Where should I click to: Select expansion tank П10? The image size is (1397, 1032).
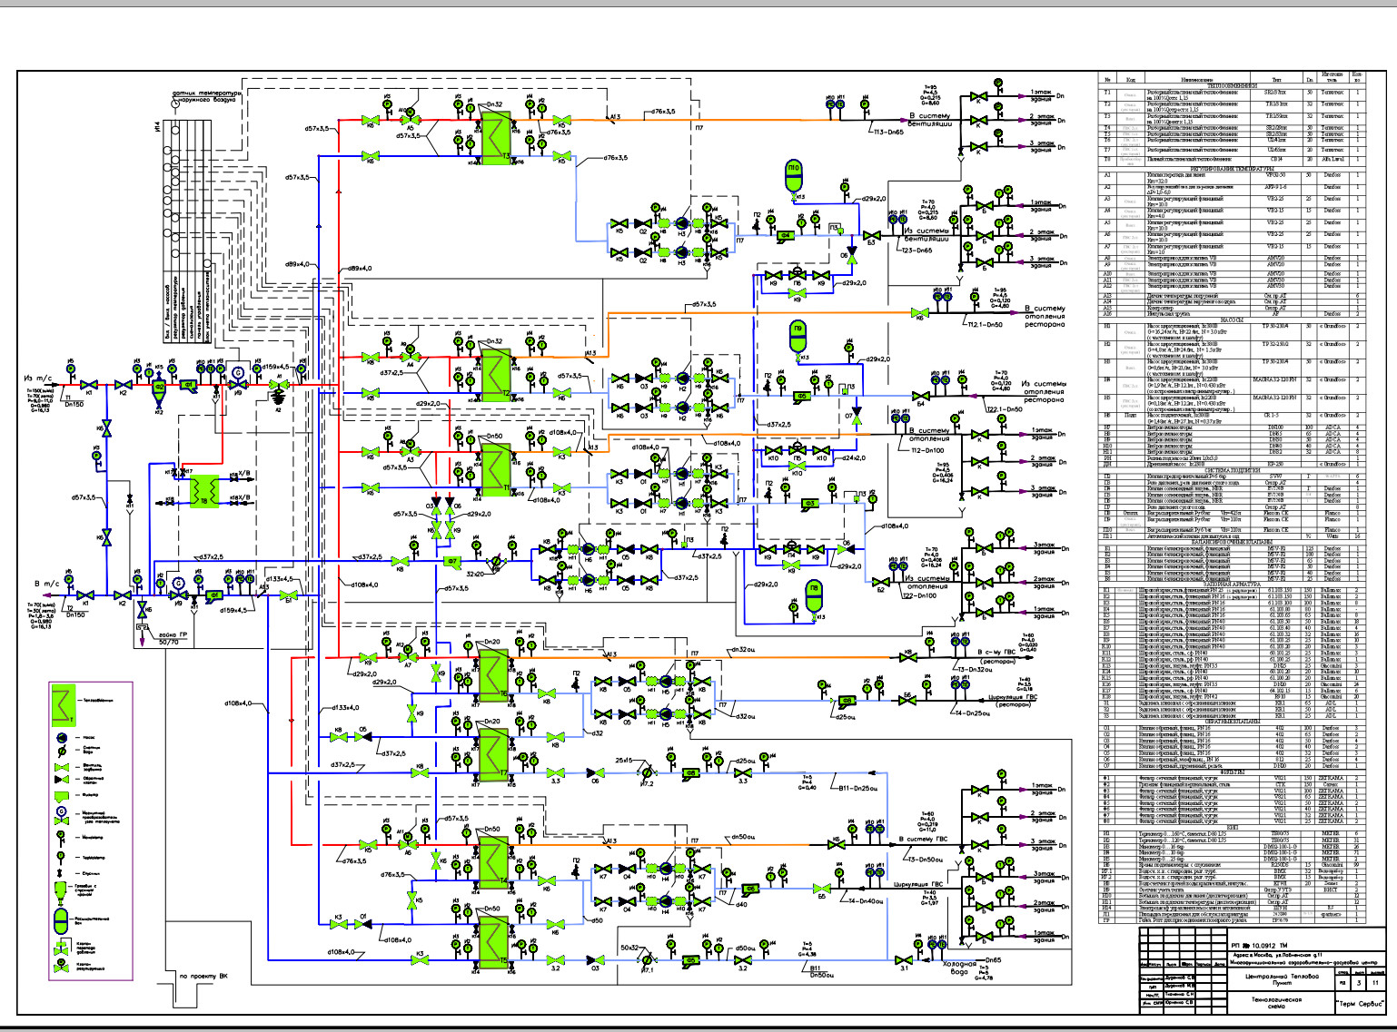[793, 175]
